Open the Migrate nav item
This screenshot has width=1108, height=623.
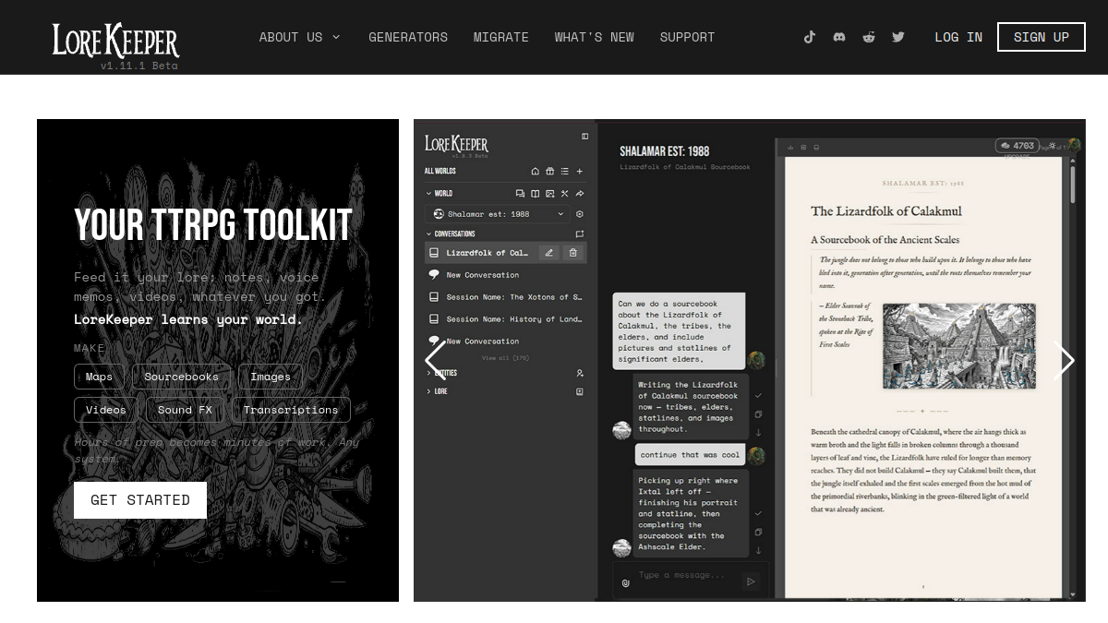tap(501, 37)
